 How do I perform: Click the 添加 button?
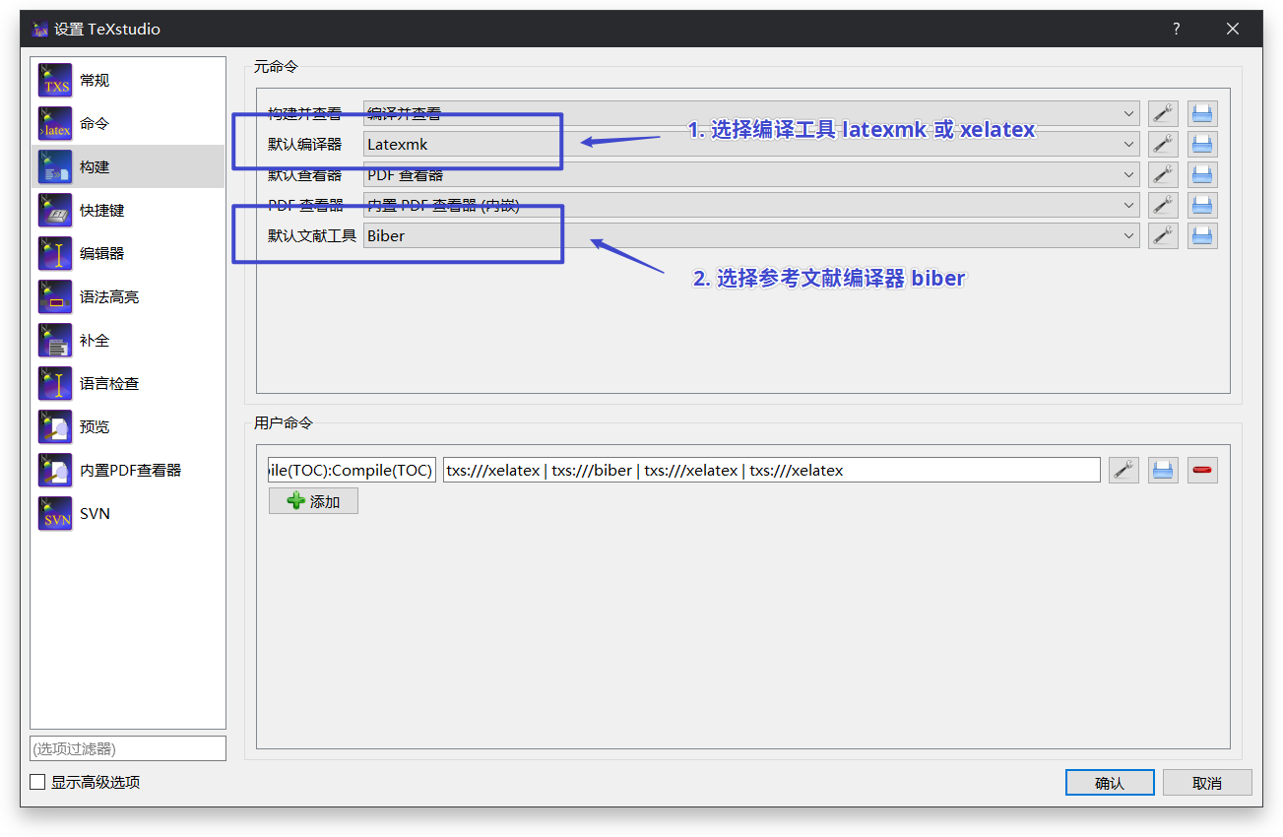pos(313,501)
